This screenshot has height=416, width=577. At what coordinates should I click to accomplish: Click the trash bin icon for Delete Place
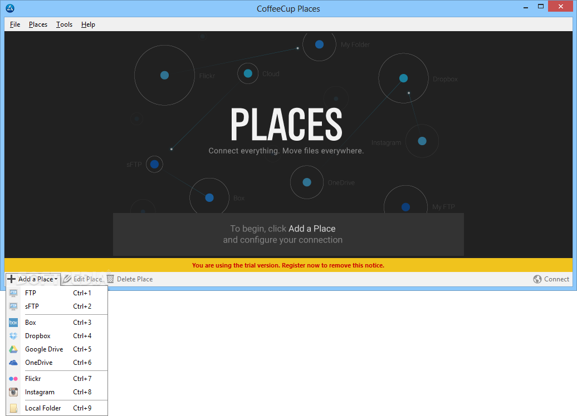click(x=110, y=279)
